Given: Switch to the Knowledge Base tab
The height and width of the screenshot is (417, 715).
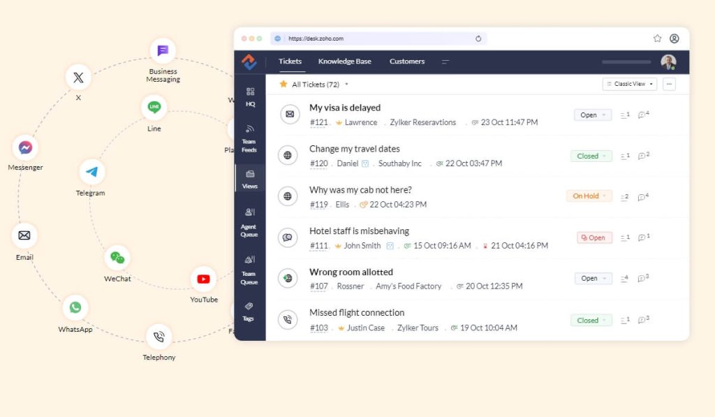Looking at the screenshot, I should tap(344, 61).
